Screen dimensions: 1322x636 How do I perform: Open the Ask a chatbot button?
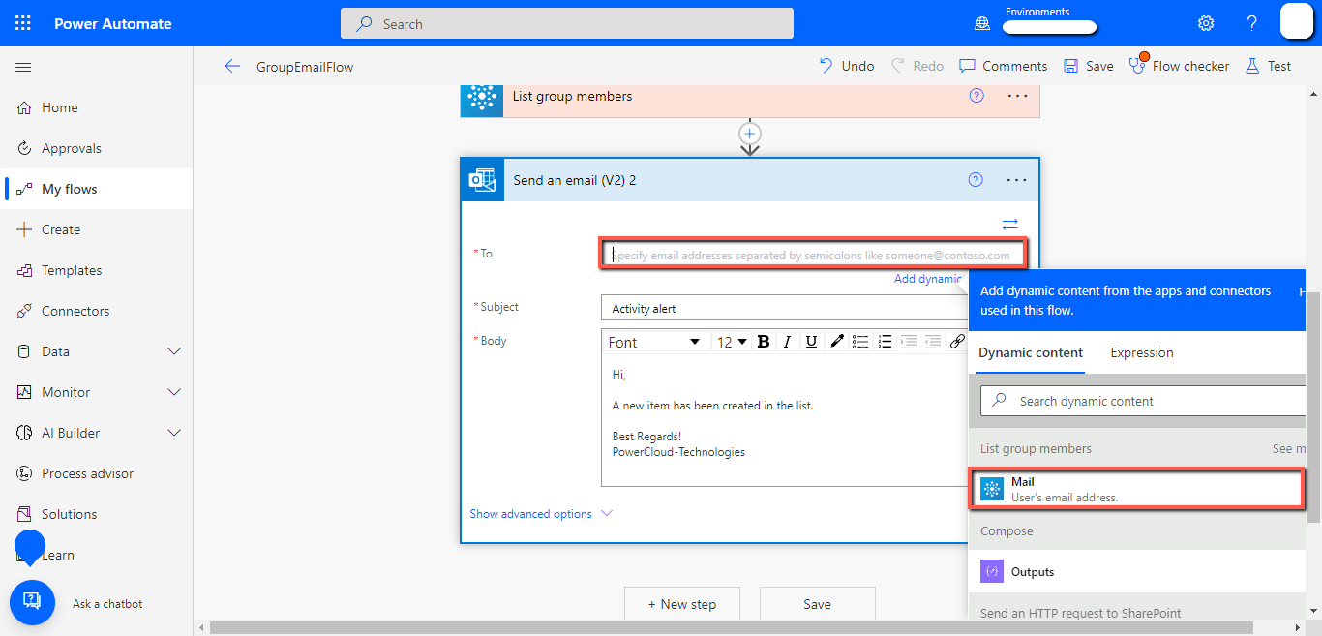[x=32, y=602]
